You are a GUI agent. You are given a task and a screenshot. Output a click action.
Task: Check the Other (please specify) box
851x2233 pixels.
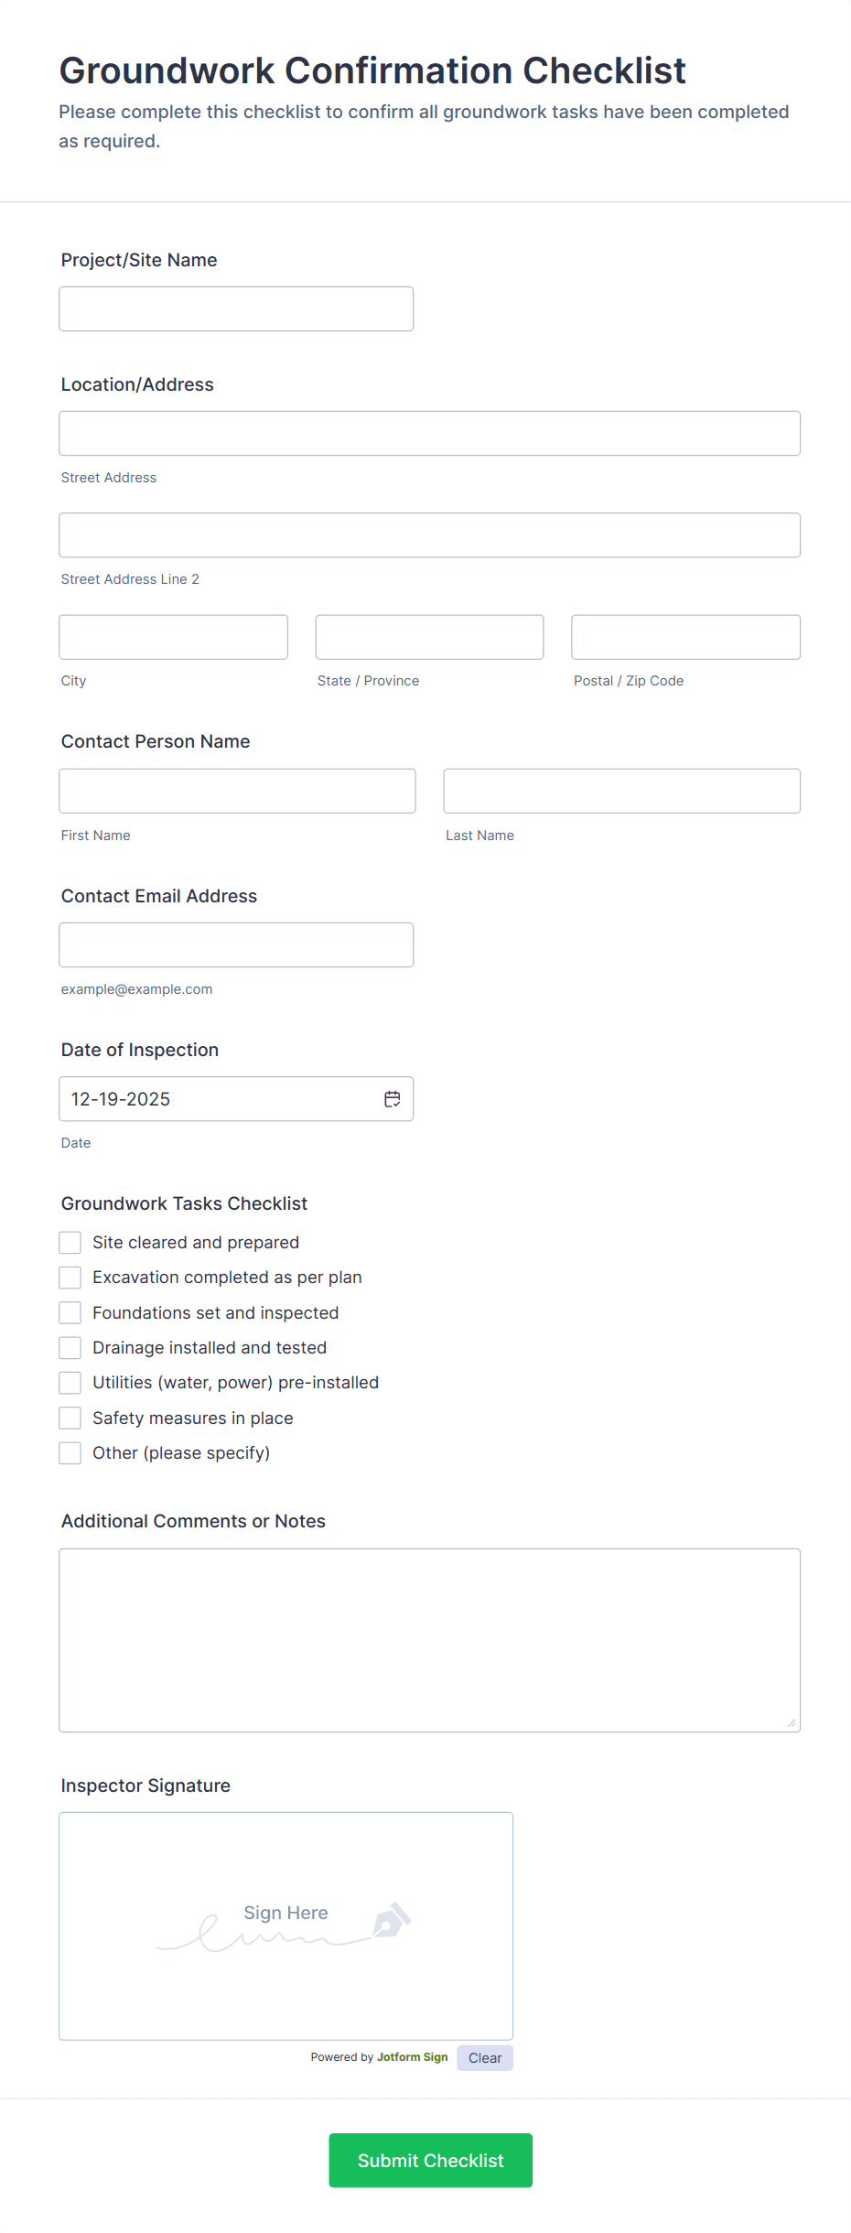70,1452
